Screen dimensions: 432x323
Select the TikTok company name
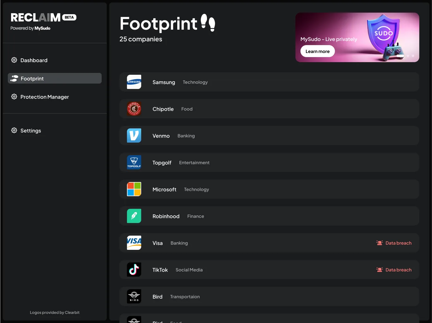(x=160, y=270)
